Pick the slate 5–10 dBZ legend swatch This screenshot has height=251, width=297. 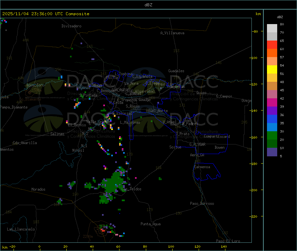272,152
